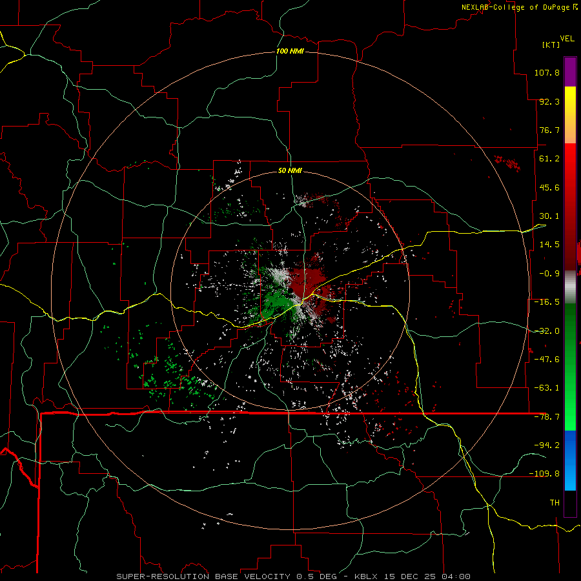Click the Super-Resolution Base Velocity caption text
The image size is (581, 581).
[x=294, y=576]
